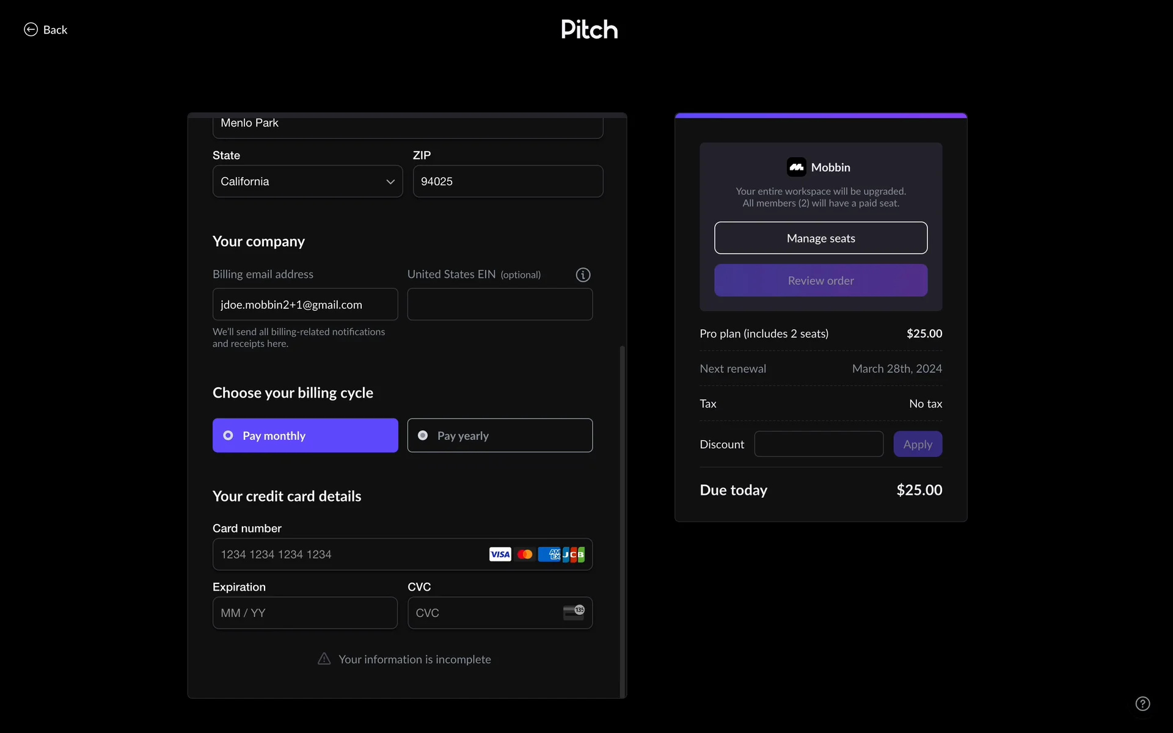Viewport: 1173px width, 733px height.
Task: Click the ZIP code field
Action: click(508, 181)
